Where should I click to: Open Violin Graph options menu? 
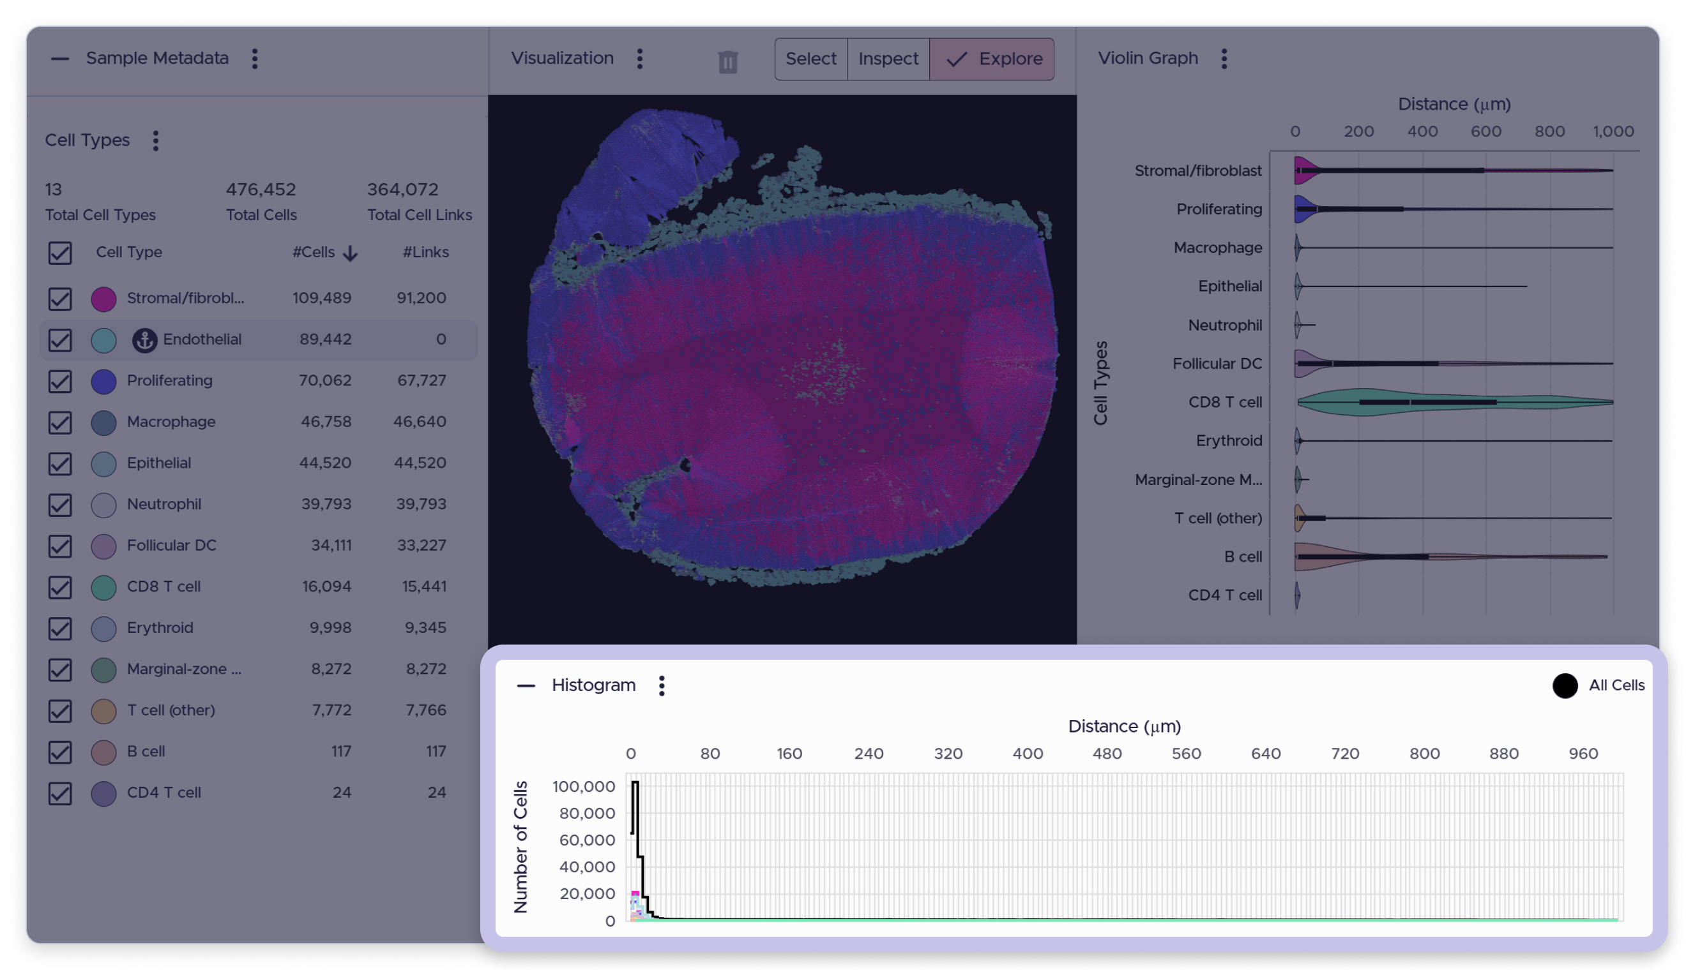pos(1224,59)
